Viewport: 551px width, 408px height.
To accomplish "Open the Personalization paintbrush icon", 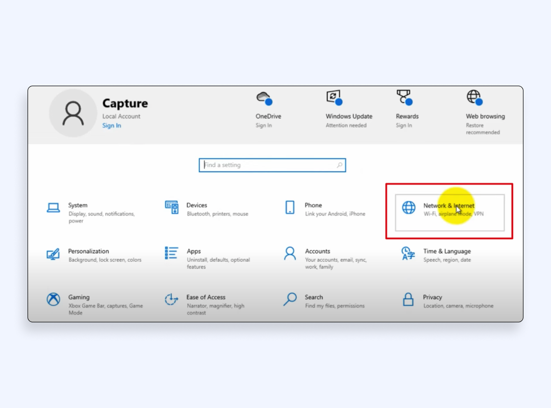I will (x=53, y=254).
